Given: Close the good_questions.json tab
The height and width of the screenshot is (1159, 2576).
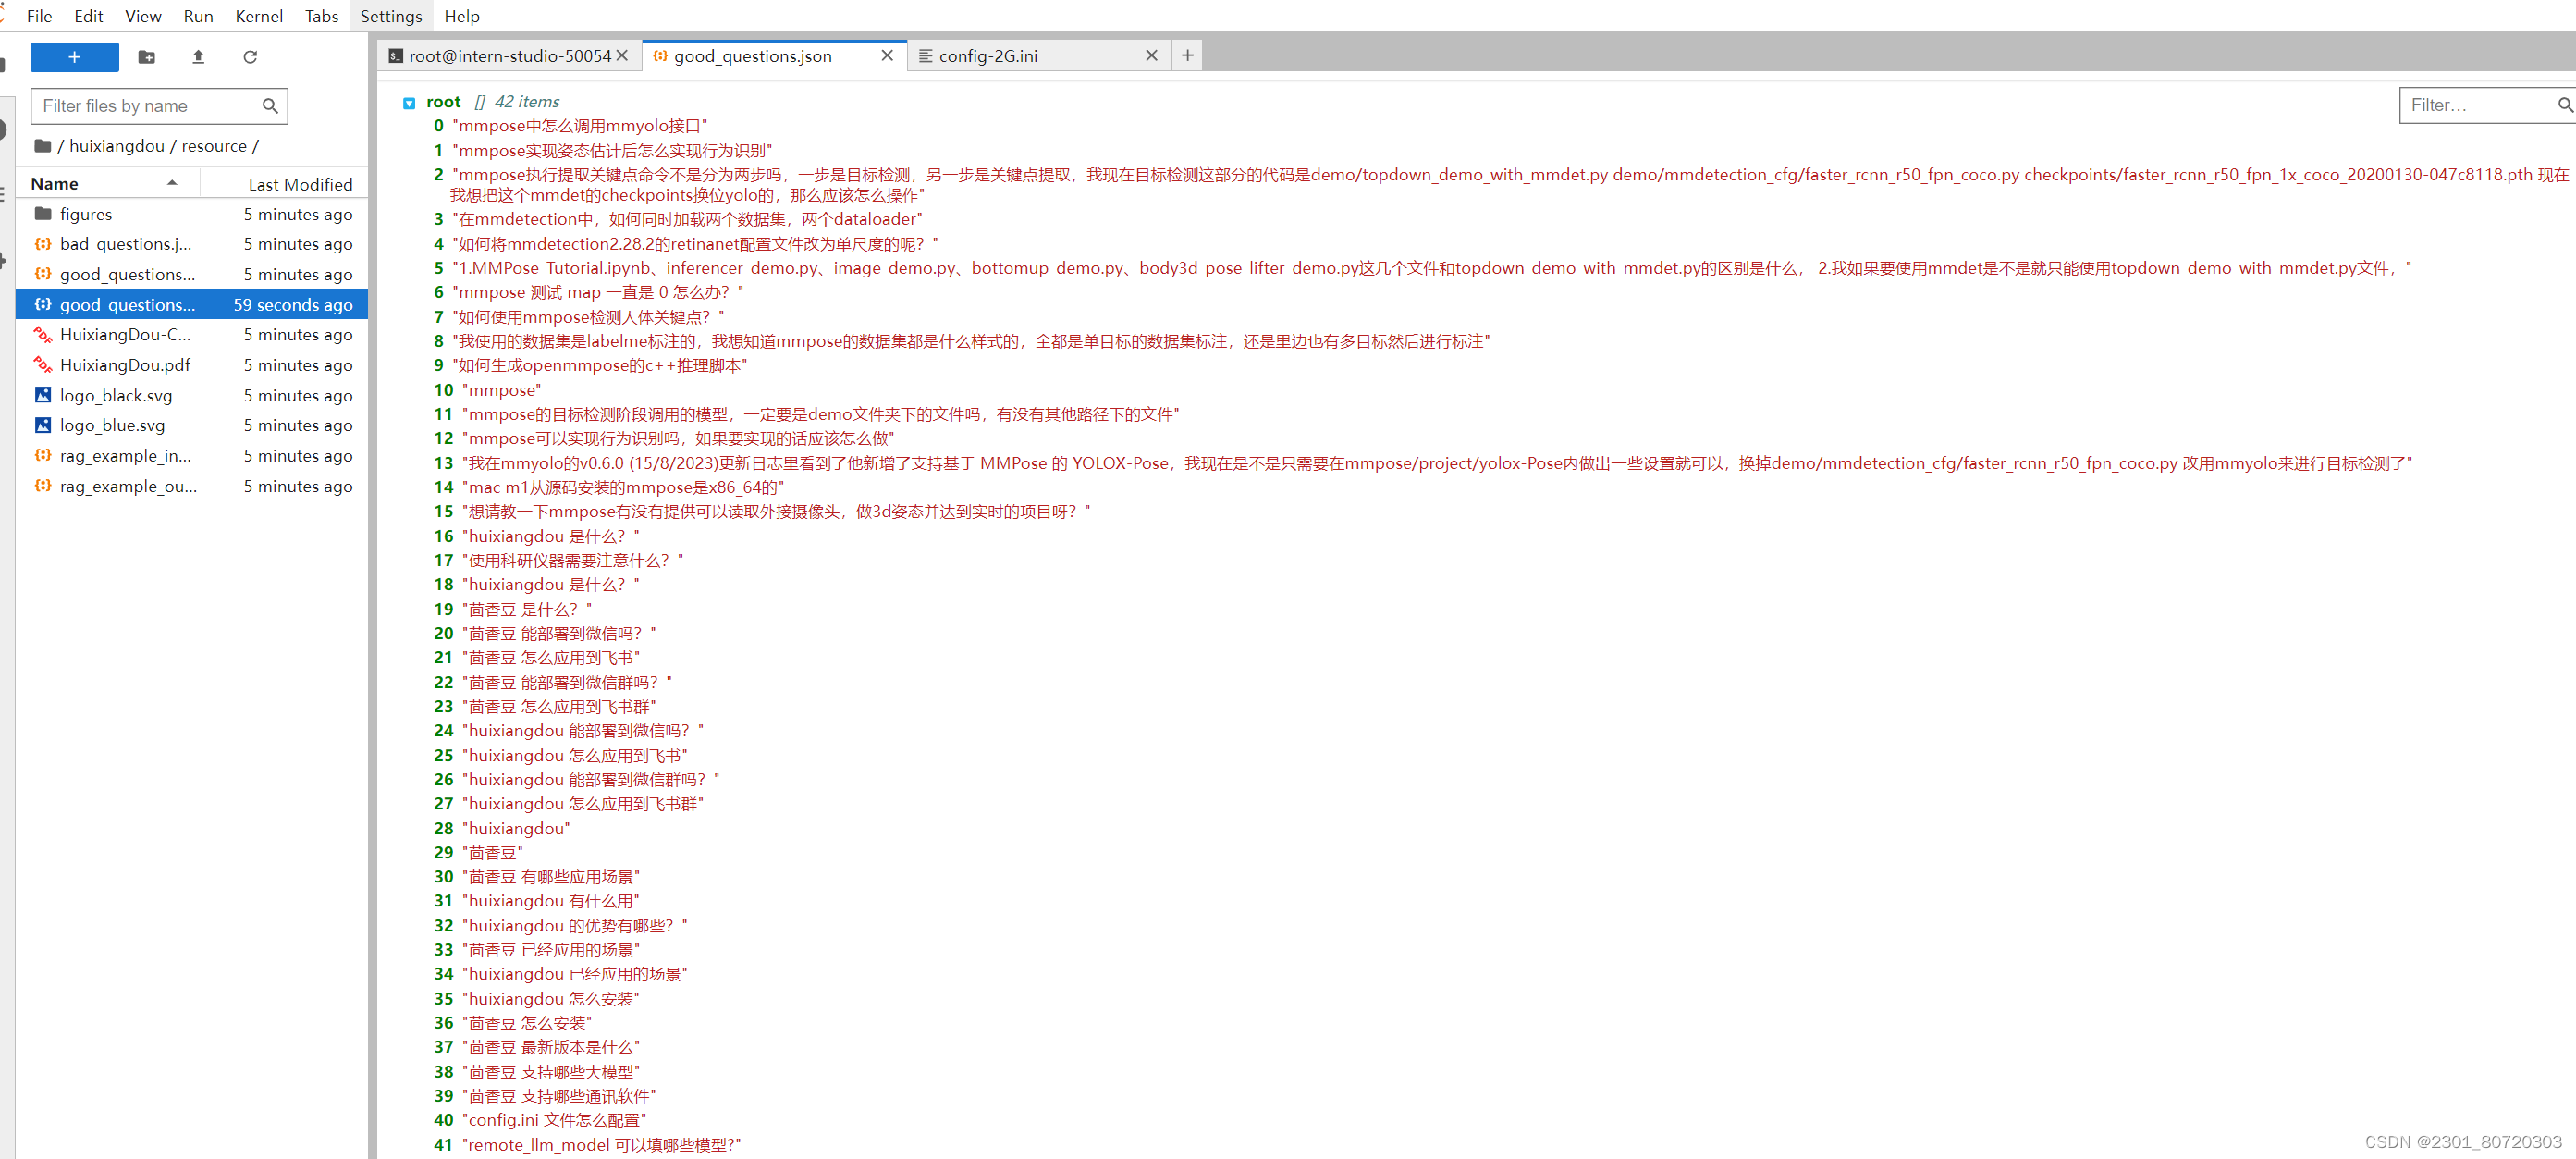Looking at the screenshot, I should [x=886, y=56].
